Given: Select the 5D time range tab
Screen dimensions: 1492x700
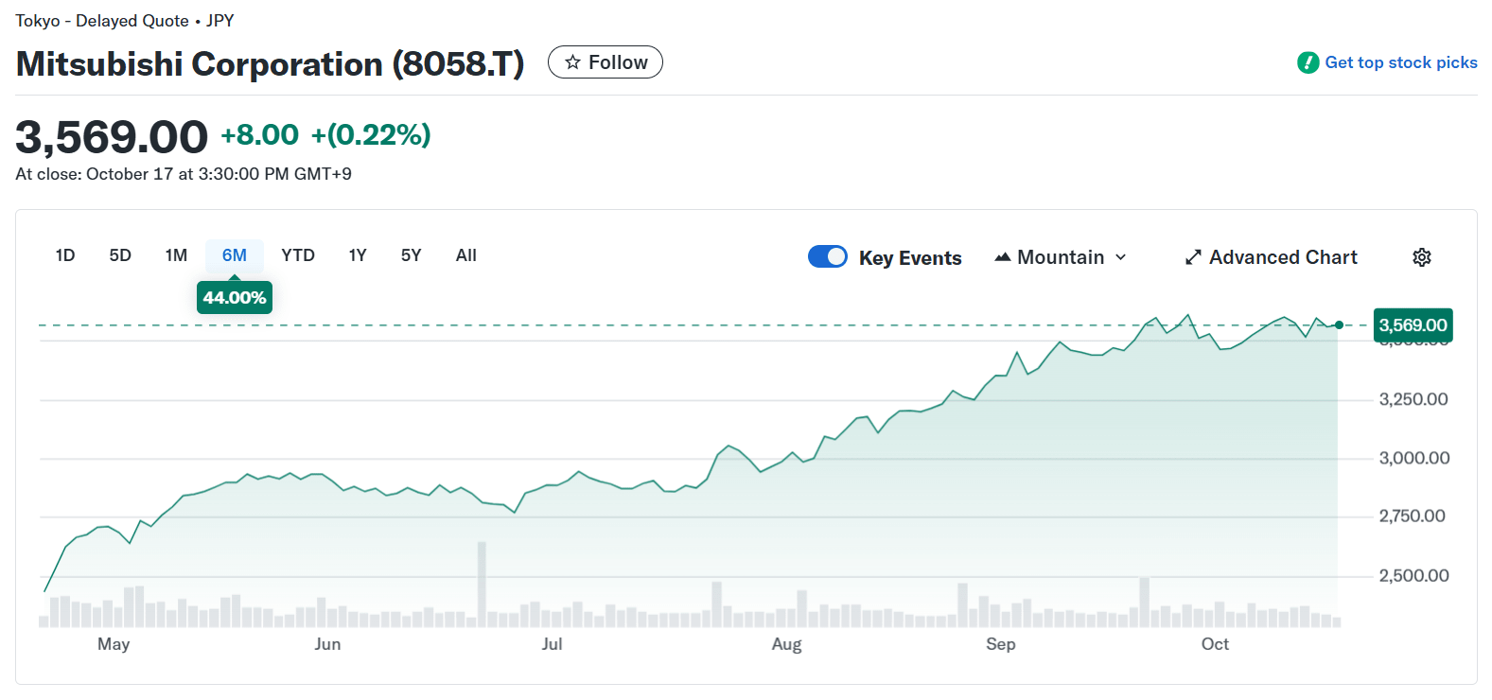Looking at the screenshot, I should [x=120, y=255].
